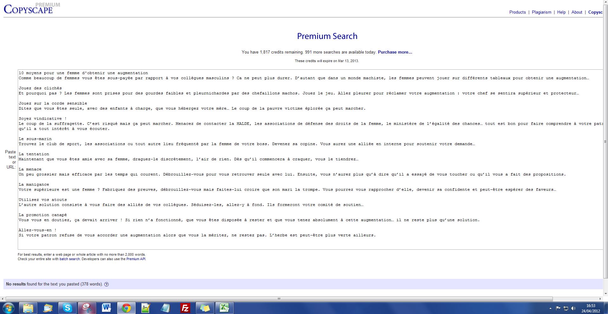
Task: Open Microsoft Excel taskbar icon
Action: coord(224,308)
